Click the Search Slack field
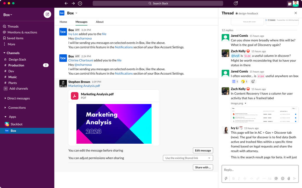The height and width of the screenshot is (188, 302). pos(158,3)
